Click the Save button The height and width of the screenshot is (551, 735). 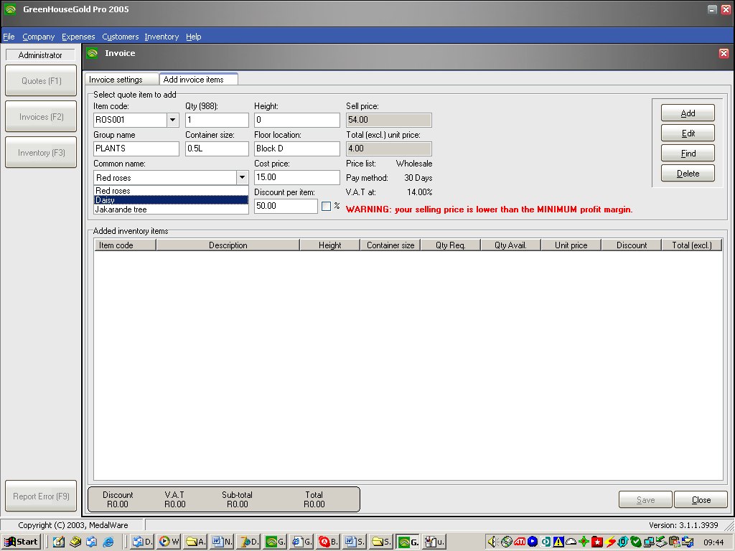coord(645,500)
